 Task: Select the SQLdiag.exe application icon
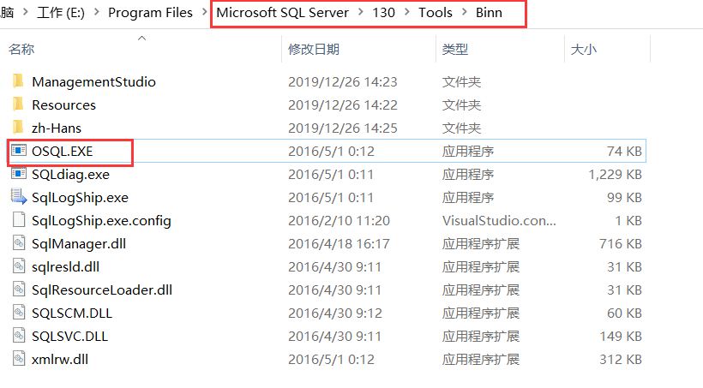pos(19,174)
